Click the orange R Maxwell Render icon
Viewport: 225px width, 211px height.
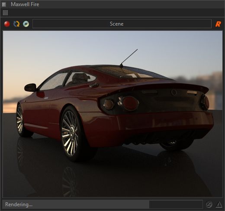tap(218, 24)
